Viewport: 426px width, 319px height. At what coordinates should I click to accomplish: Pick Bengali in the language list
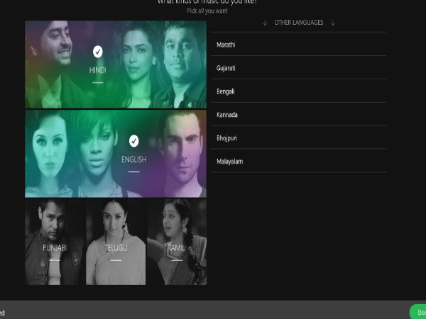click(x=298, y=92)
